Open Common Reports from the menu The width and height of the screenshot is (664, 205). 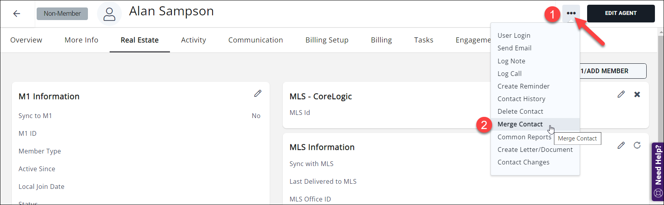[524, 137]
